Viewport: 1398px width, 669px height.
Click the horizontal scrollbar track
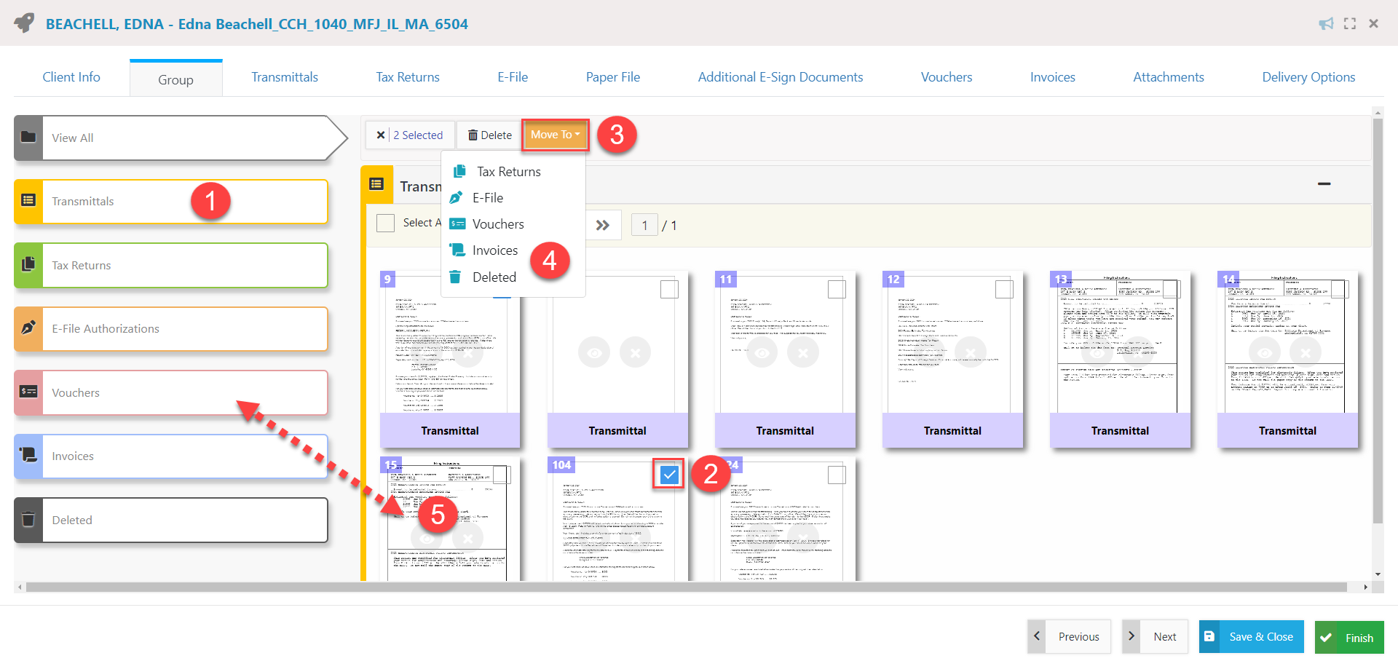coord(684,587)
